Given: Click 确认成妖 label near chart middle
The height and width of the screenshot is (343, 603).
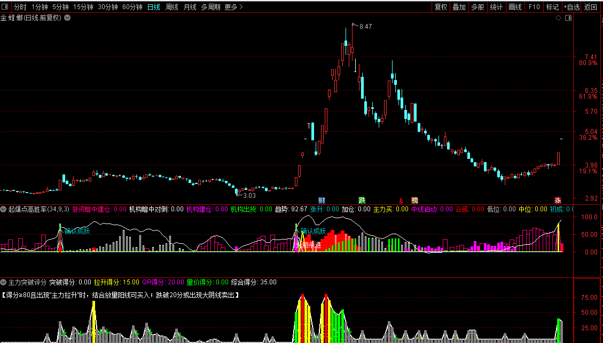Looking at the screenshot, I should pyautogui.click(x=313, y=231).
